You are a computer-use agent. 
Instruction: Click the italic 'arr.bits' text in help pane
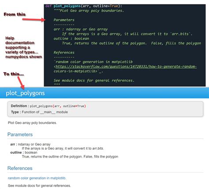click(98, 148)
